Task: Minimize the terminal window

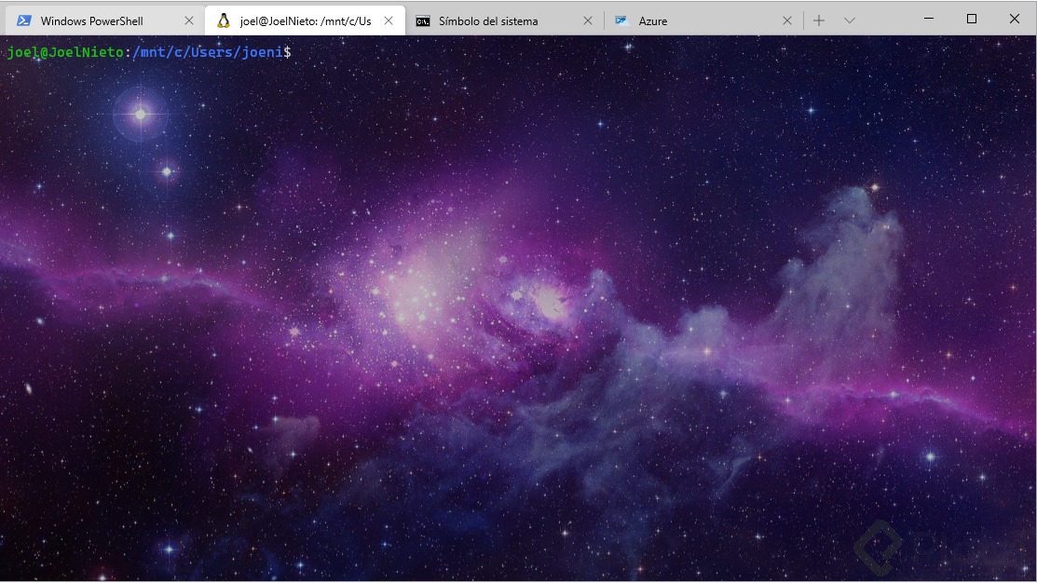Action: pos(929,19)
